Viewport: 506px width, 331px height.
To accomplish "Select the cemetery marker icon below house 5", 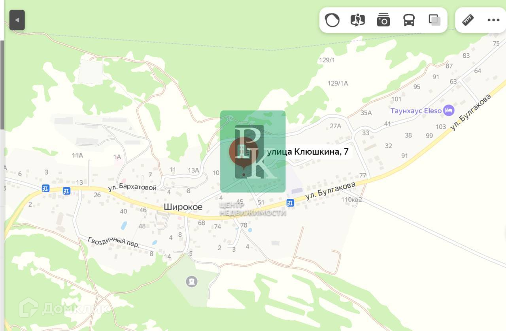I will [x=192, y=282].
